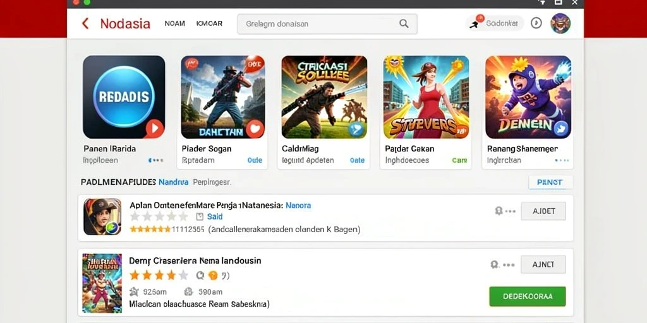The image size is (647, 323).
Task: Click the small square icon beside Said
Action: tap(200, 217)
